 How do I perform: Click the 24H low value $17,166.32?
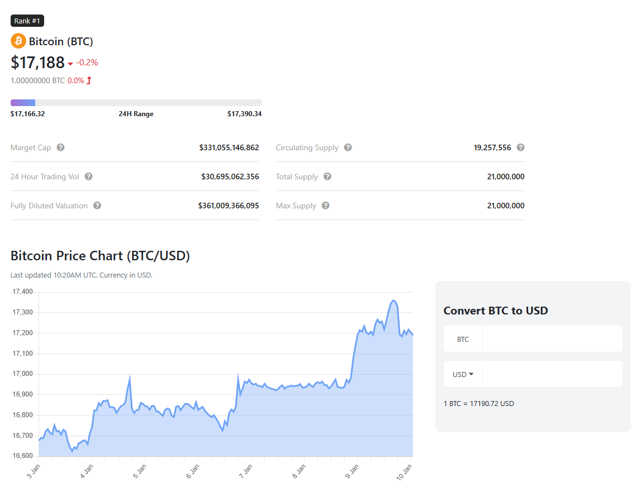[x=28, y=113]
